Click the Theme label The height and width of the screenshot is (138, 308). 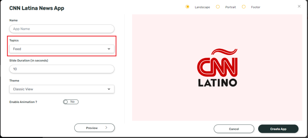click(x=14, y=80)
